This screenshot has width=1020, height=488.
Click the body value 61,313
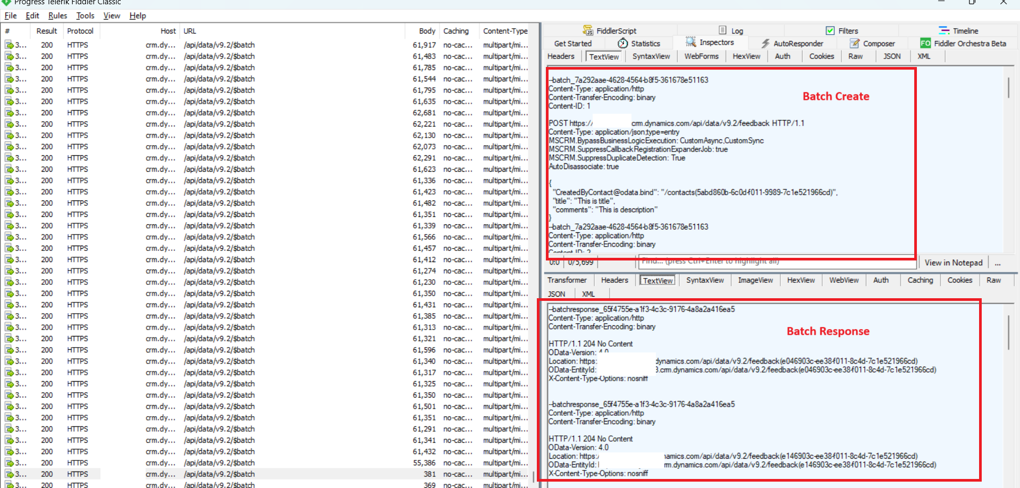(x=424, y=327)
